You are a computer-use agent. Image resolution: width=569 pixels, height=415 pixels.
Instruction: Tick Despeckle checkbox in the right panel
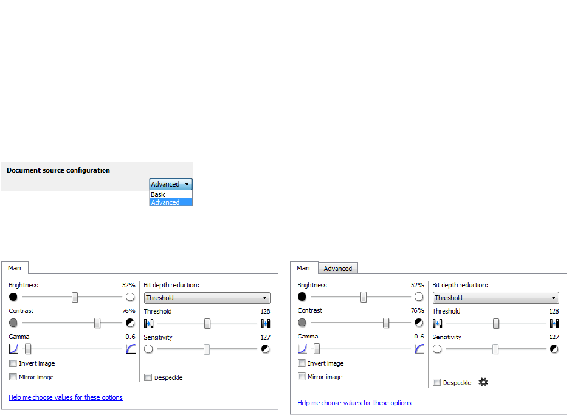(x=437, y=382)
